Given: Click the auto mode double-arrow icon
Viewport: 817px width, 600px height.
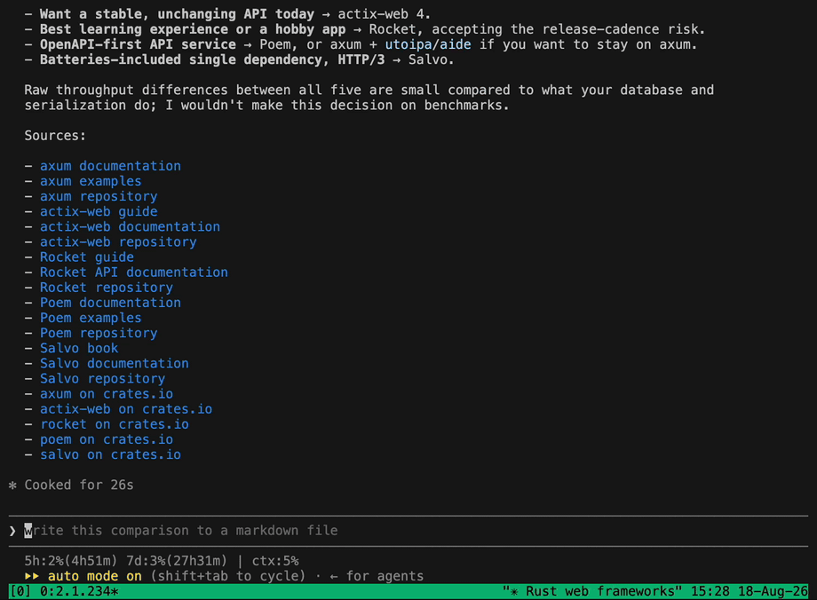Looking at the screenshot, I should coord(32,577).
